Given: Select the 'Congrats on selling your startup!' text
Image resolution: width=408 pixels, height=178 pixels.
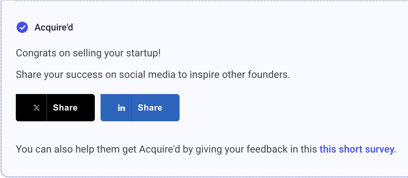Looking at the screenshot, I should pos(88,53).
